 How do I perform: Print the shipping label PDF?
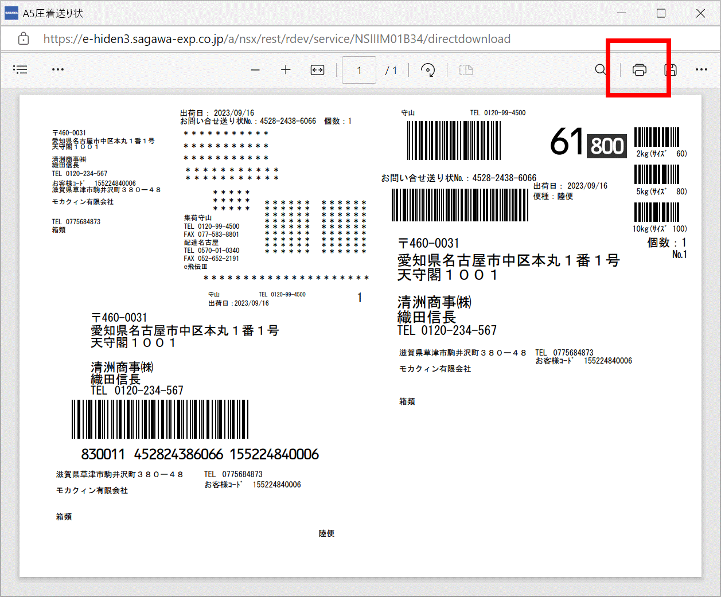click(x=639, y=70)
